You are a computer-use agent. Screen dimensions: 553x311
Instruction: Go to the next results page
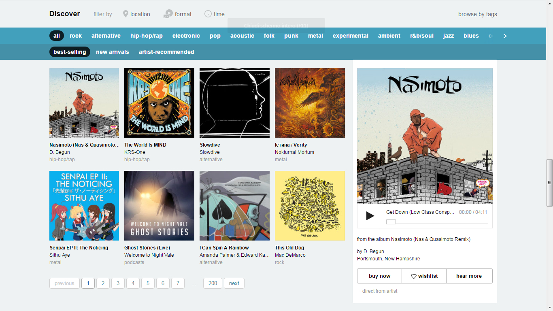234,283
